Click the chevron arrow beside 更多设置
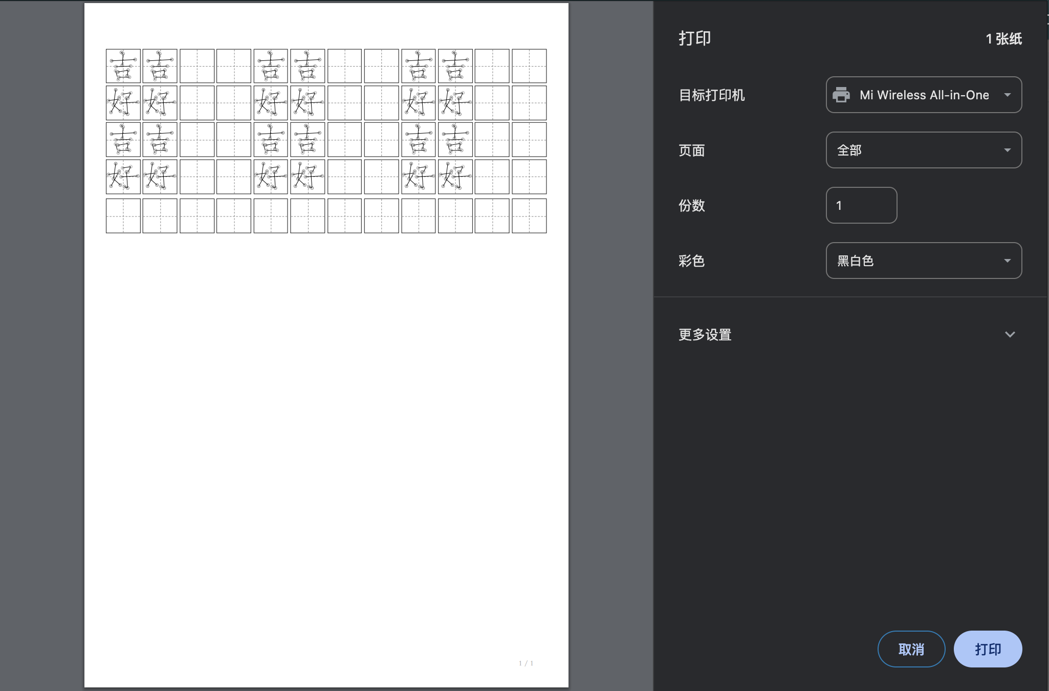Image resolution: width=1049 pixels, height=691 pixels. click(x=1010, y=334)
